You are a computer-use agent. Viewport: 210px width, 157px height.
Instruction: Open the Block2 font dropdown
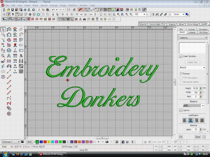[204, 68]
